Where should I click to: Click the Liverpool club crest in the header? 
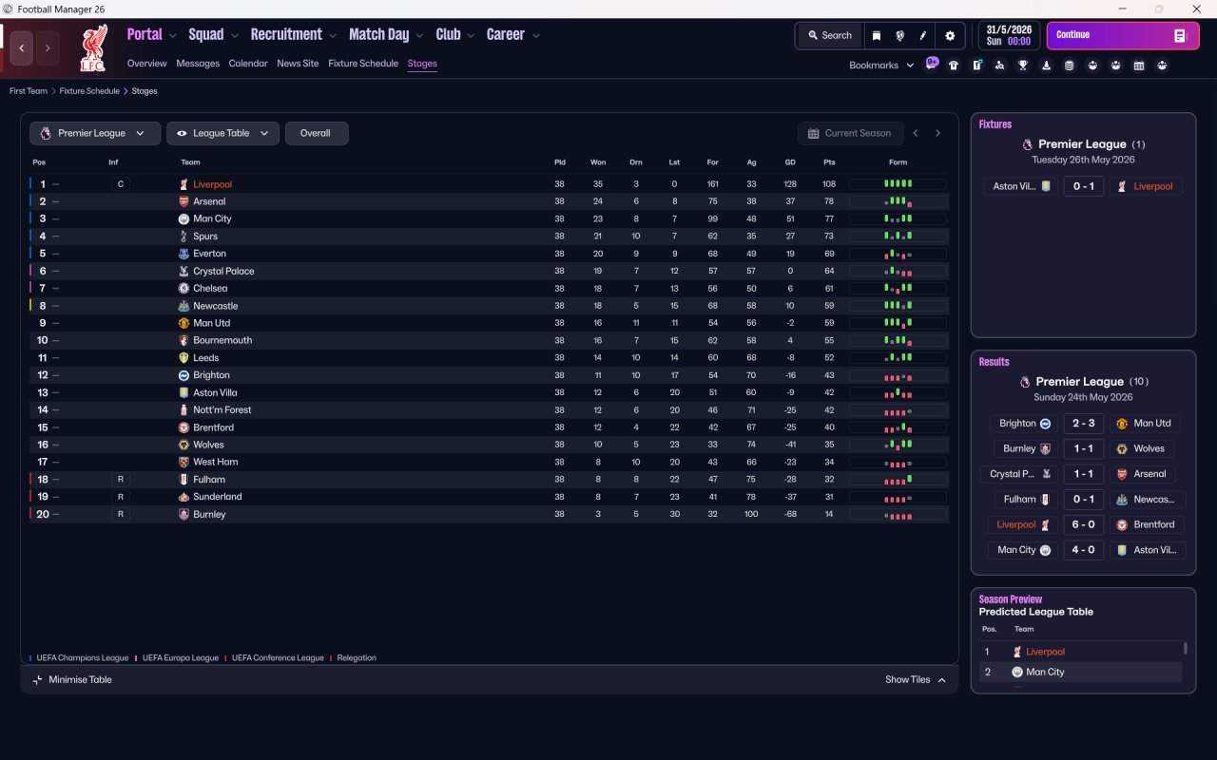92,48
